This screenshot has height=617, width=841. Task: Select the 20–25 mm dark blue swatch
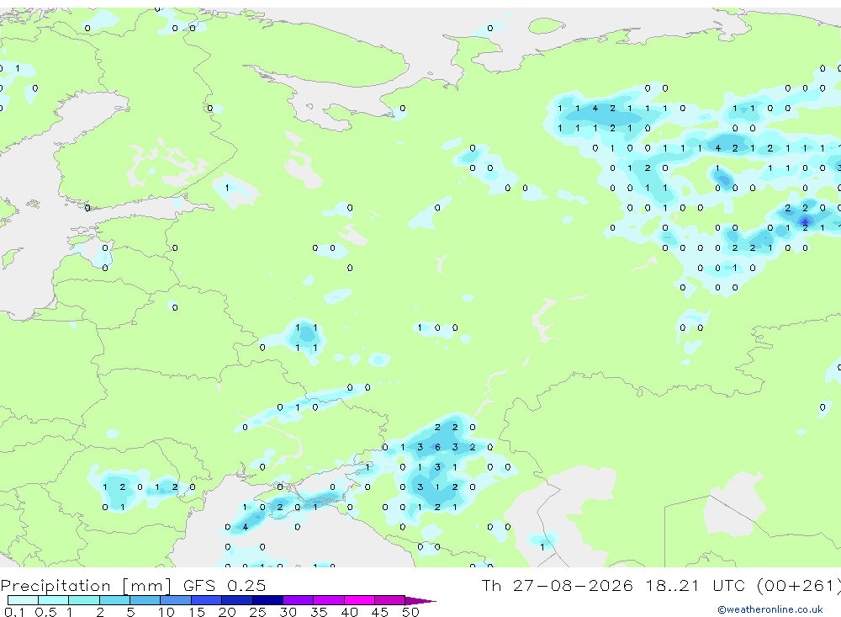(237, 600)
